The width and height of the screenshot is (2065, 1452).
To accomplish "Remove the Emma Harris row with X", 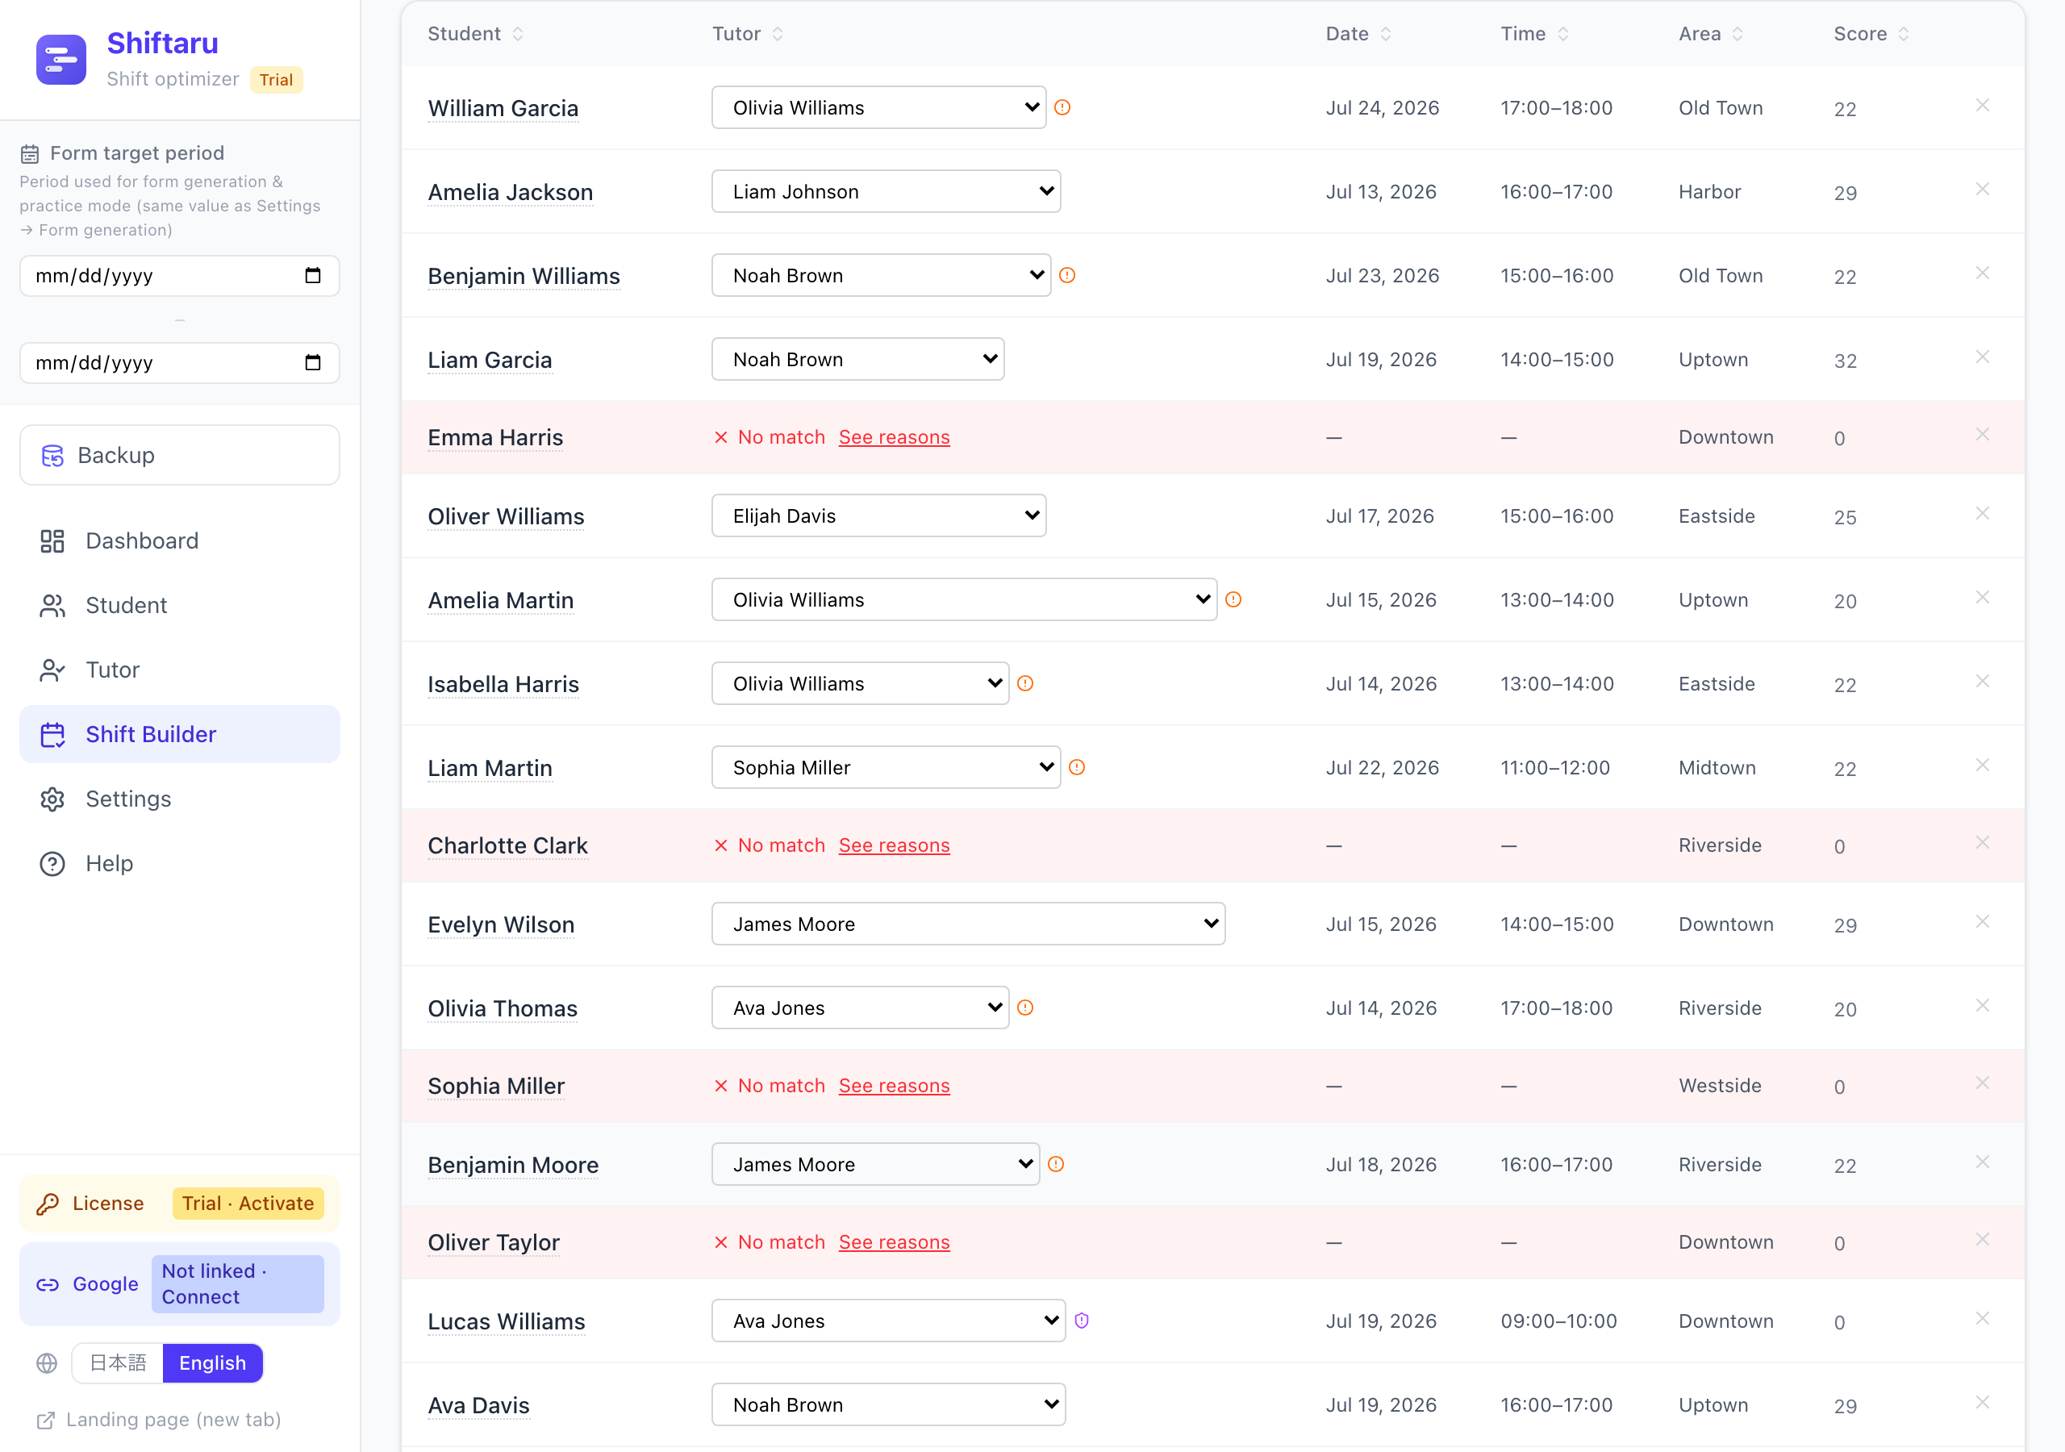I will point(1982,435).
